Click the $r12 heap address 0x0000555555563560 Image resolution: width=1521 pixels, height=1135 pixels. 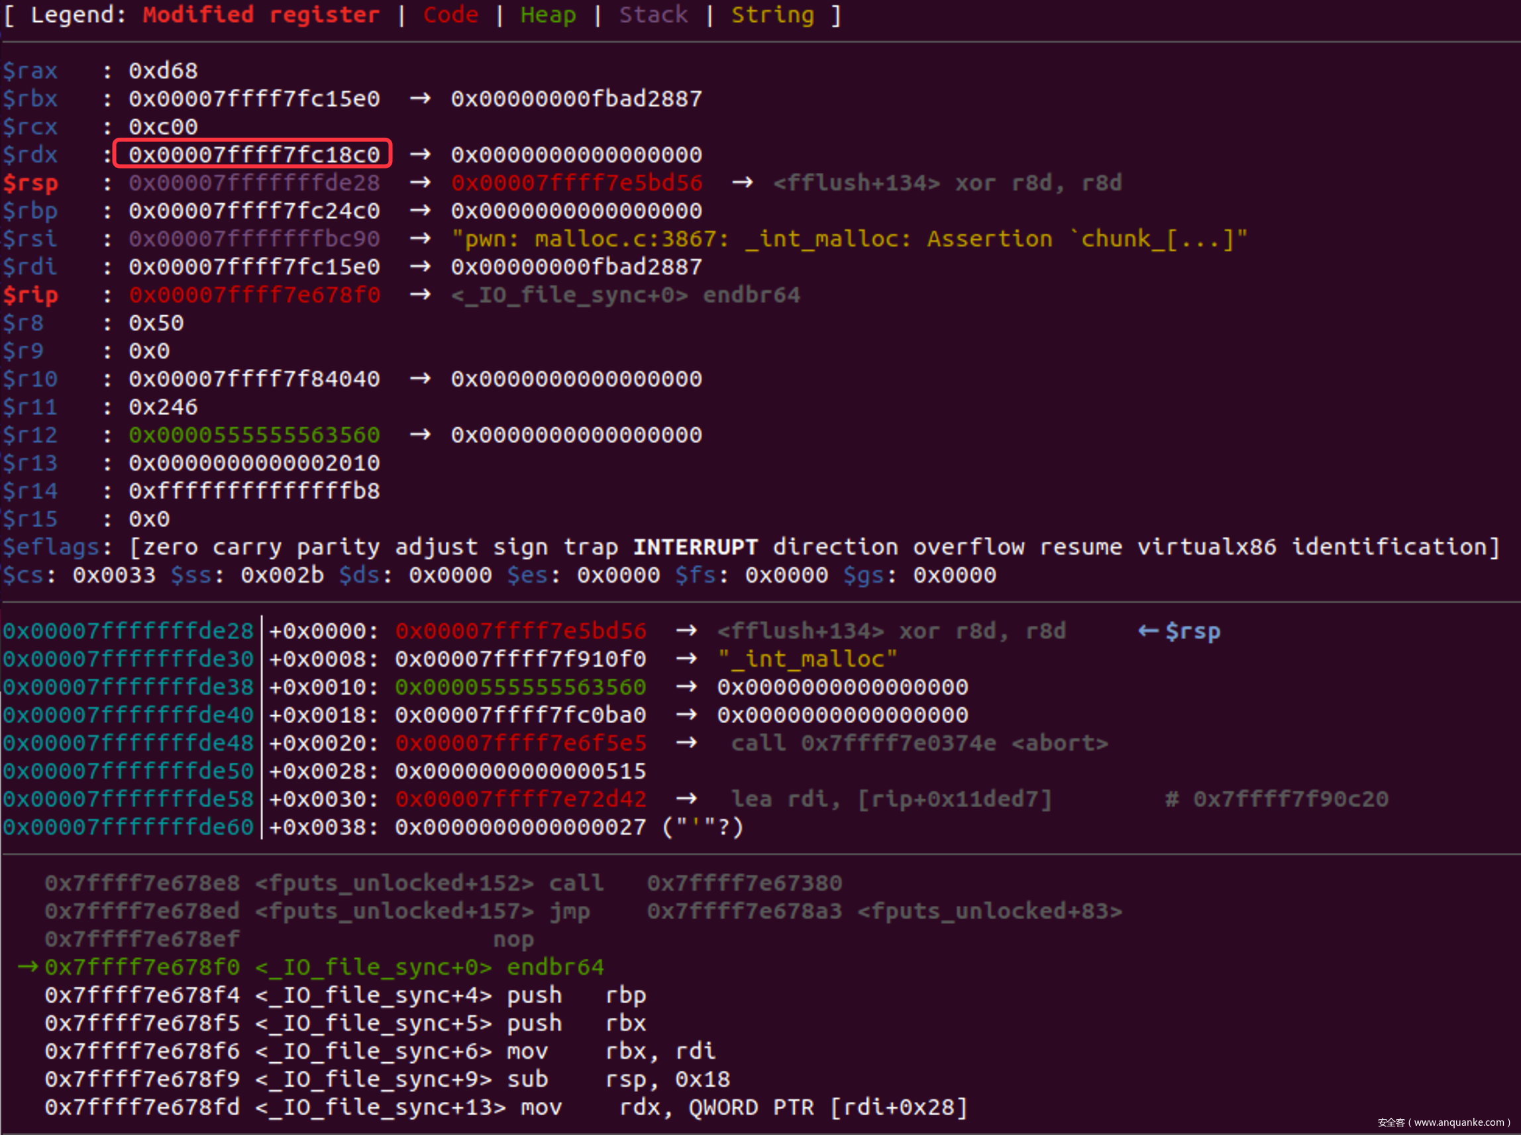(254, 434)
